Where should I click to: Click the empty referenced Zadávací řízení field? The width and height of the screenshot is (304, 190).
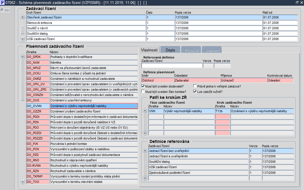(172, 66)
